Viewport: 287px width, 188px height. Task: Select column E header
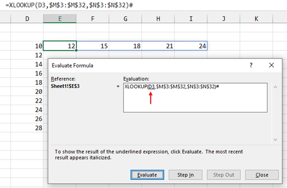point(60,19)
